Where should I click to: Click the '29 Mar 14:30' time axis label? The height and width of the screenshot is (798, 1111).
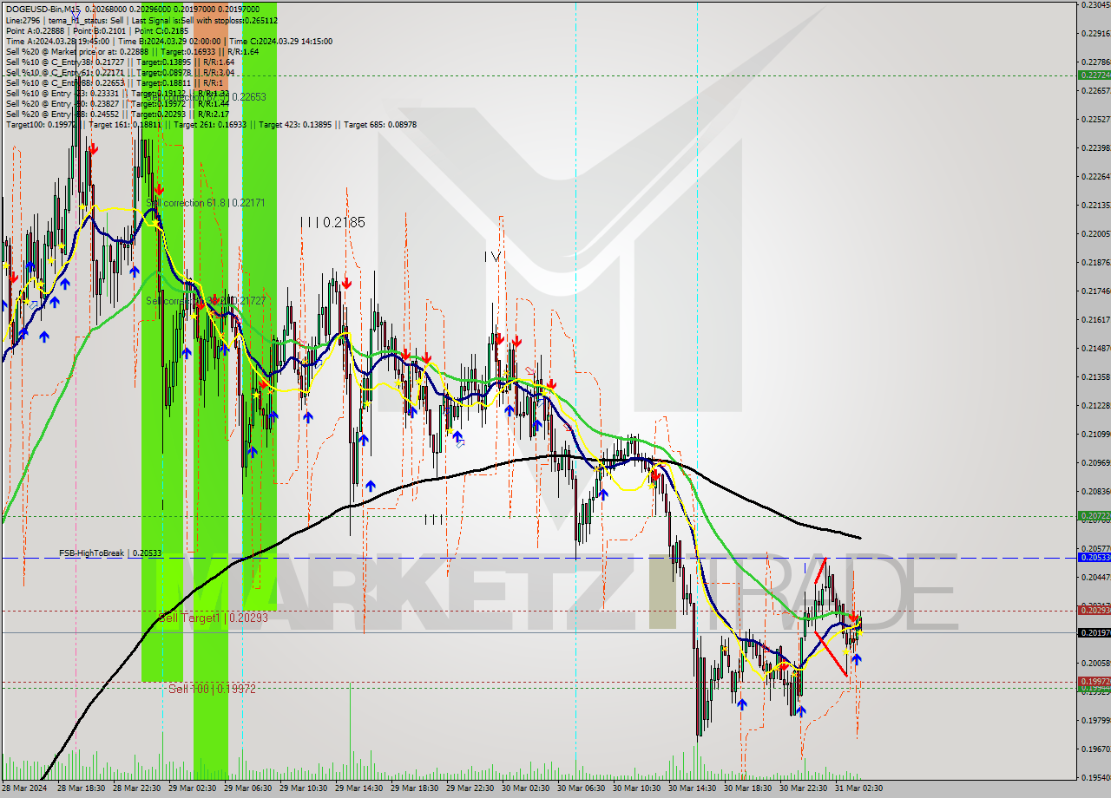(x=359, y=788)
